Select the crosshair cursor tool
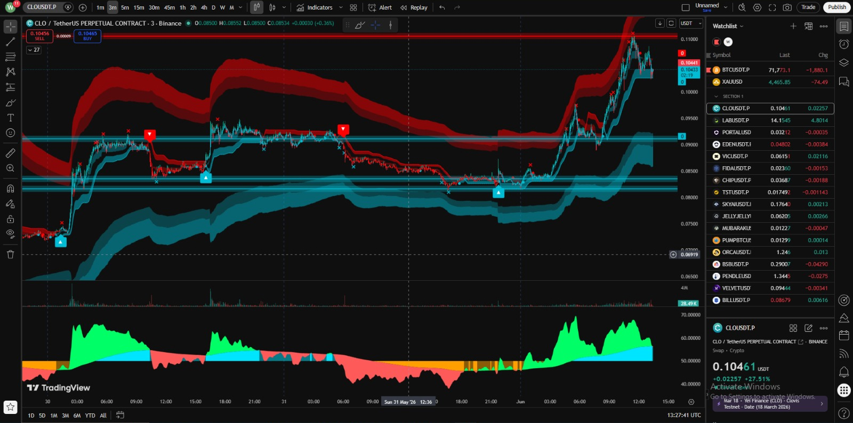 click(x=10, y=27)
